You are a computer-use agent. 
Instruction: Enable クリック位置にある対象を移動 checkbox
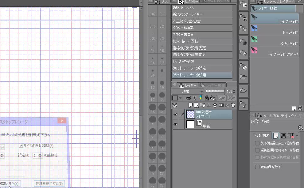257,143
